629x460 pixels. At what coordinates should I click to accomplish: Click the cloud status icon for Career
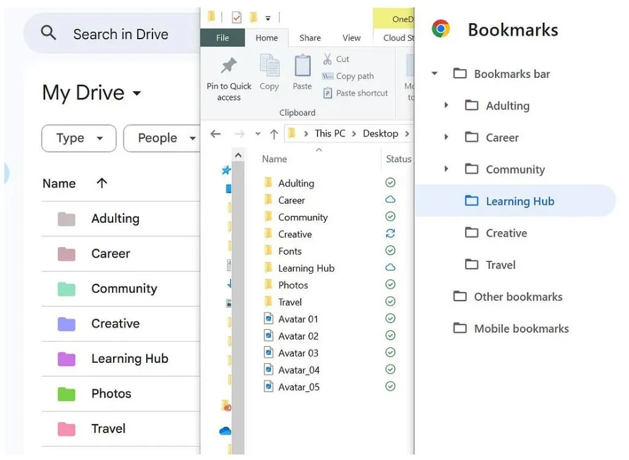(x=390, y=200)
